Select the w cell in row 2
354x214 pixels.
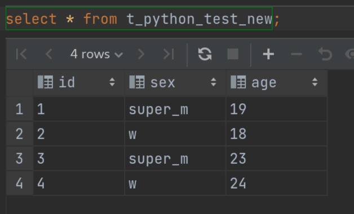click(175, 133)
